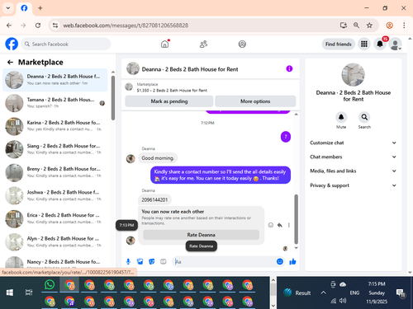The width and height of the screenshot is (413, 309).
Task: Reply to the rate message arrow icon
Action: click(x=280, y=225)
